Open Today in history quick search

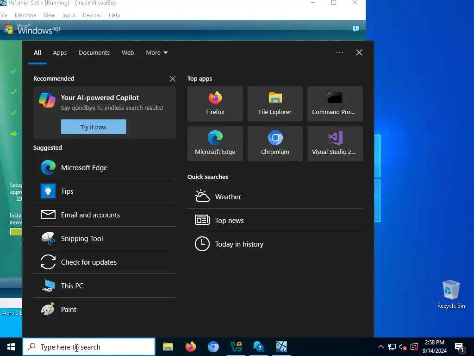[275, 244]
